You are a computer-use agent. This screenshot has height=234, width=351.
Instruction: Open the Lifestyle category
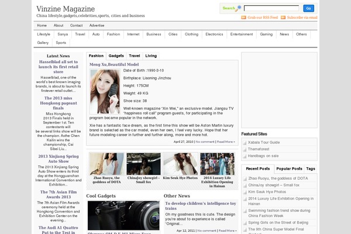(x=44, y=35)
